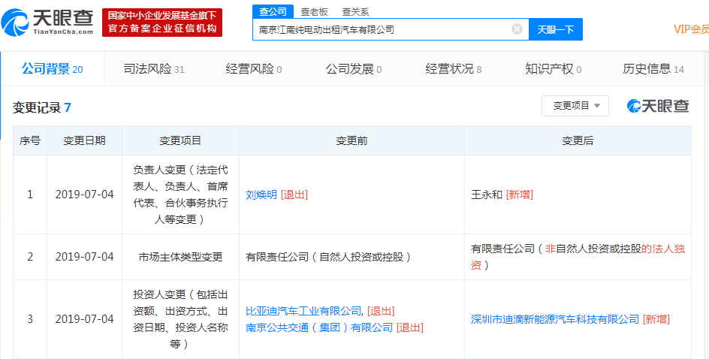Click the 市场主体类型变更 cell

pyautogui.click(x=180, y=258)
